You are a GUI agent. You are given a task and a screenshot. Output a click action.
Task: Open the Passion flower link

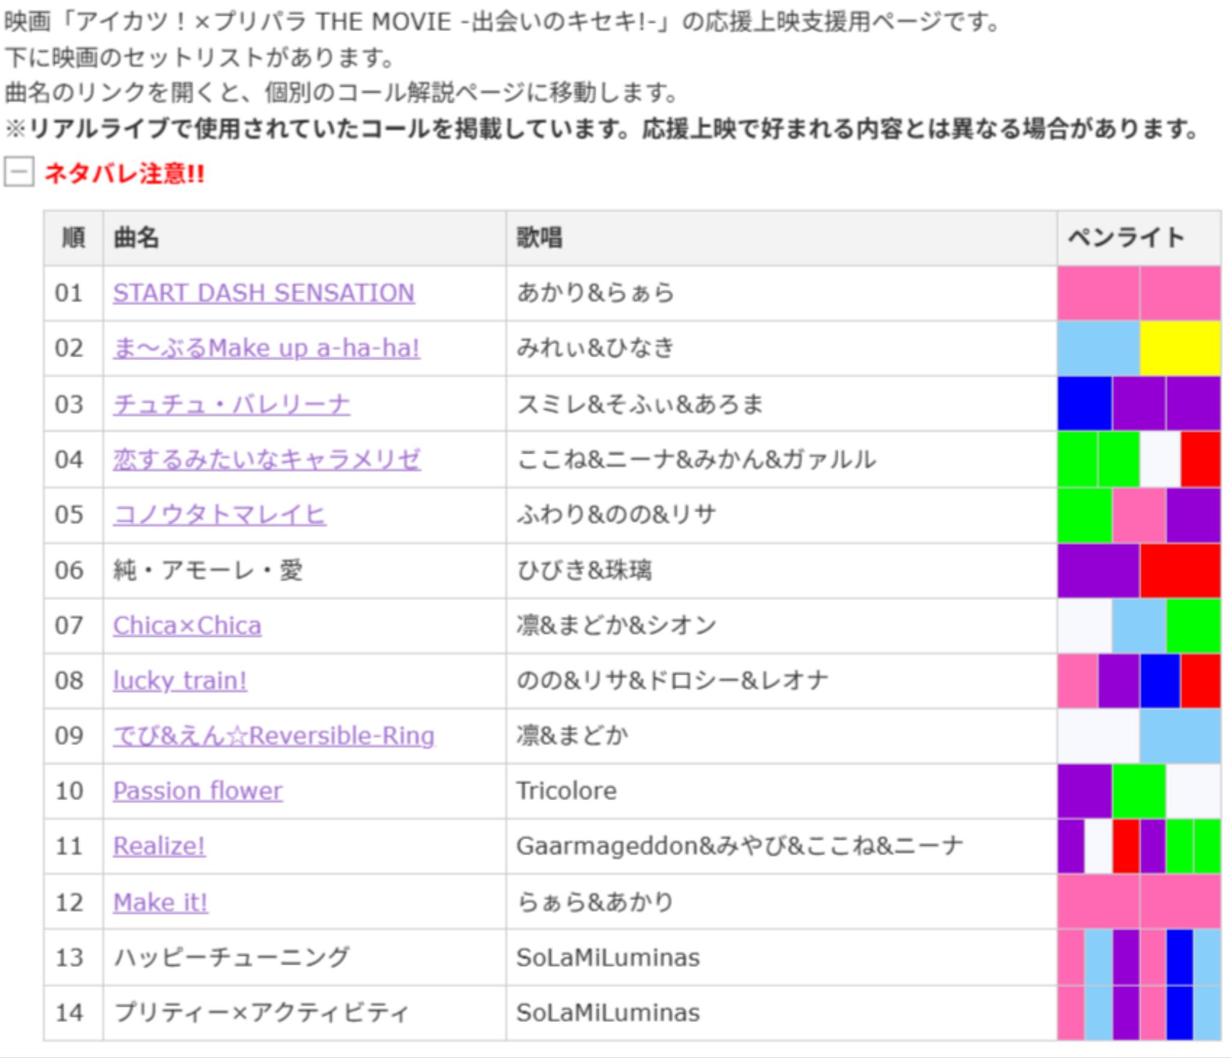click(x=197, y=791)
